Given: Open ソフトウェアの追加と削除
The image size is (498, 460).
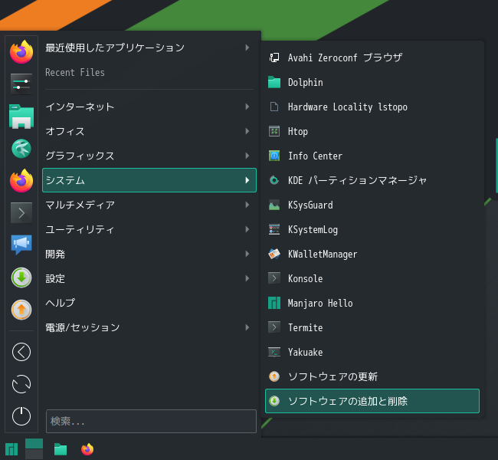Looking at the screenshot, I should [372, 401].
